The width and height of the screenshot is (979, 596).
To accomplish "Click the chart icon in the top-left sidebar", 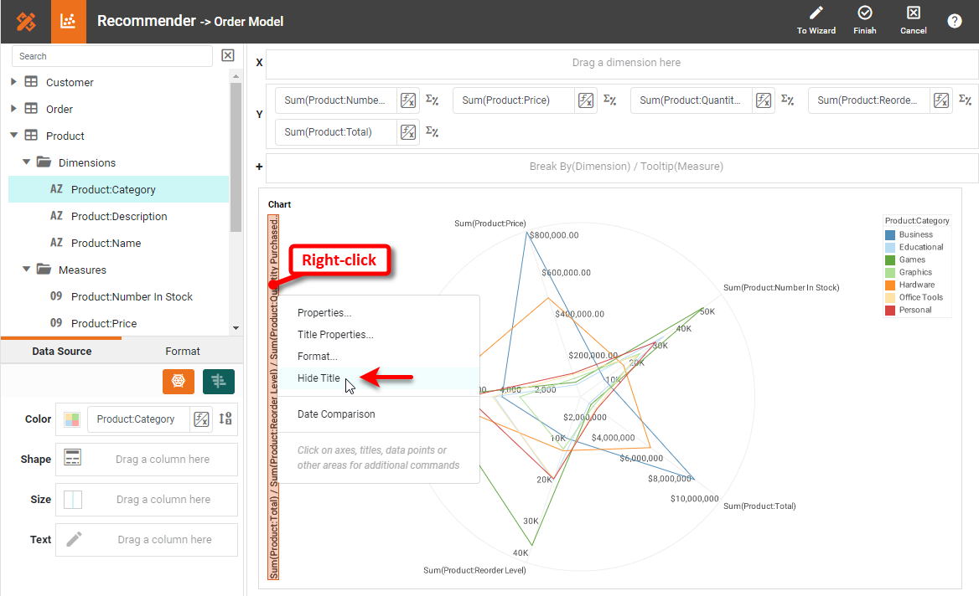I will tap(67, 20).
